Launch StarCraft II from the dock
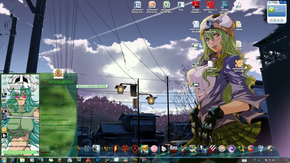The width and height of the screenshot is (290, 163). click(87, 149)
